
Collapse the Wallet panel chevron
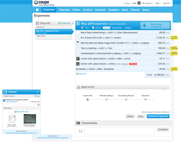(x=38, y=92)
